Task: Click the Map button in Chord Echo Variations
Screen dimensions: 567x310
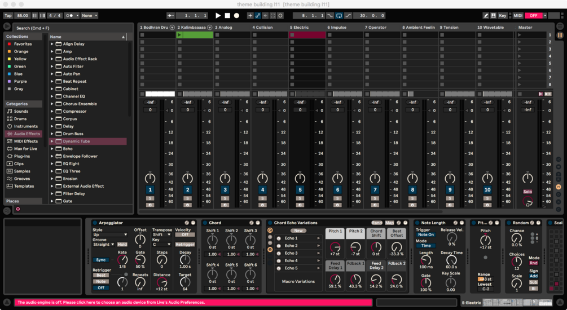Action: [389, 223]
